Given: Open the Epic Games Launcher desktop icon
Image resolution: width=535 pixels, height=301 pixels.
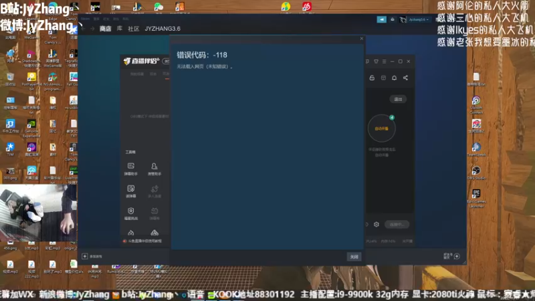Looking at the screenshot, I should point(476,199).
